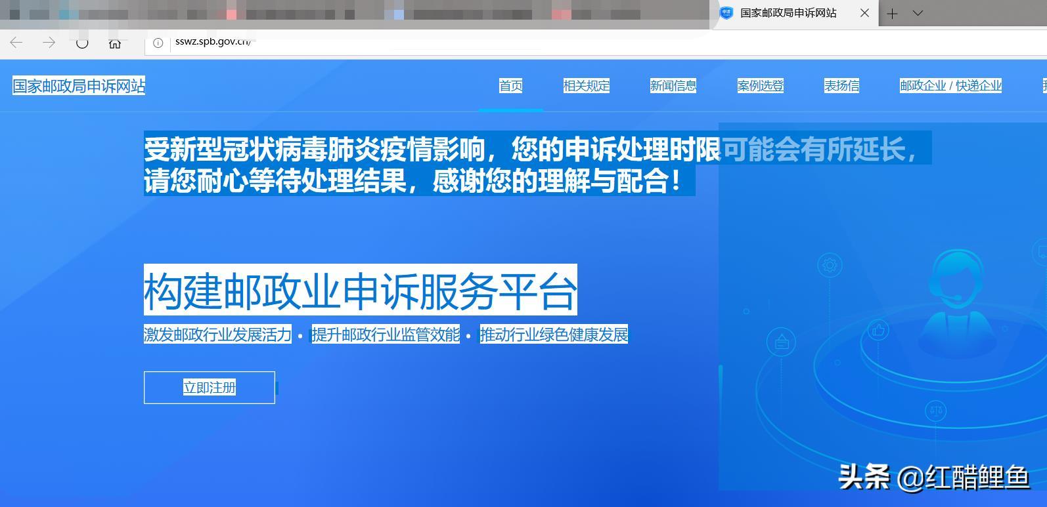
Task: Click the shopping bag icon in the illustration
Action: coord(782,342)
